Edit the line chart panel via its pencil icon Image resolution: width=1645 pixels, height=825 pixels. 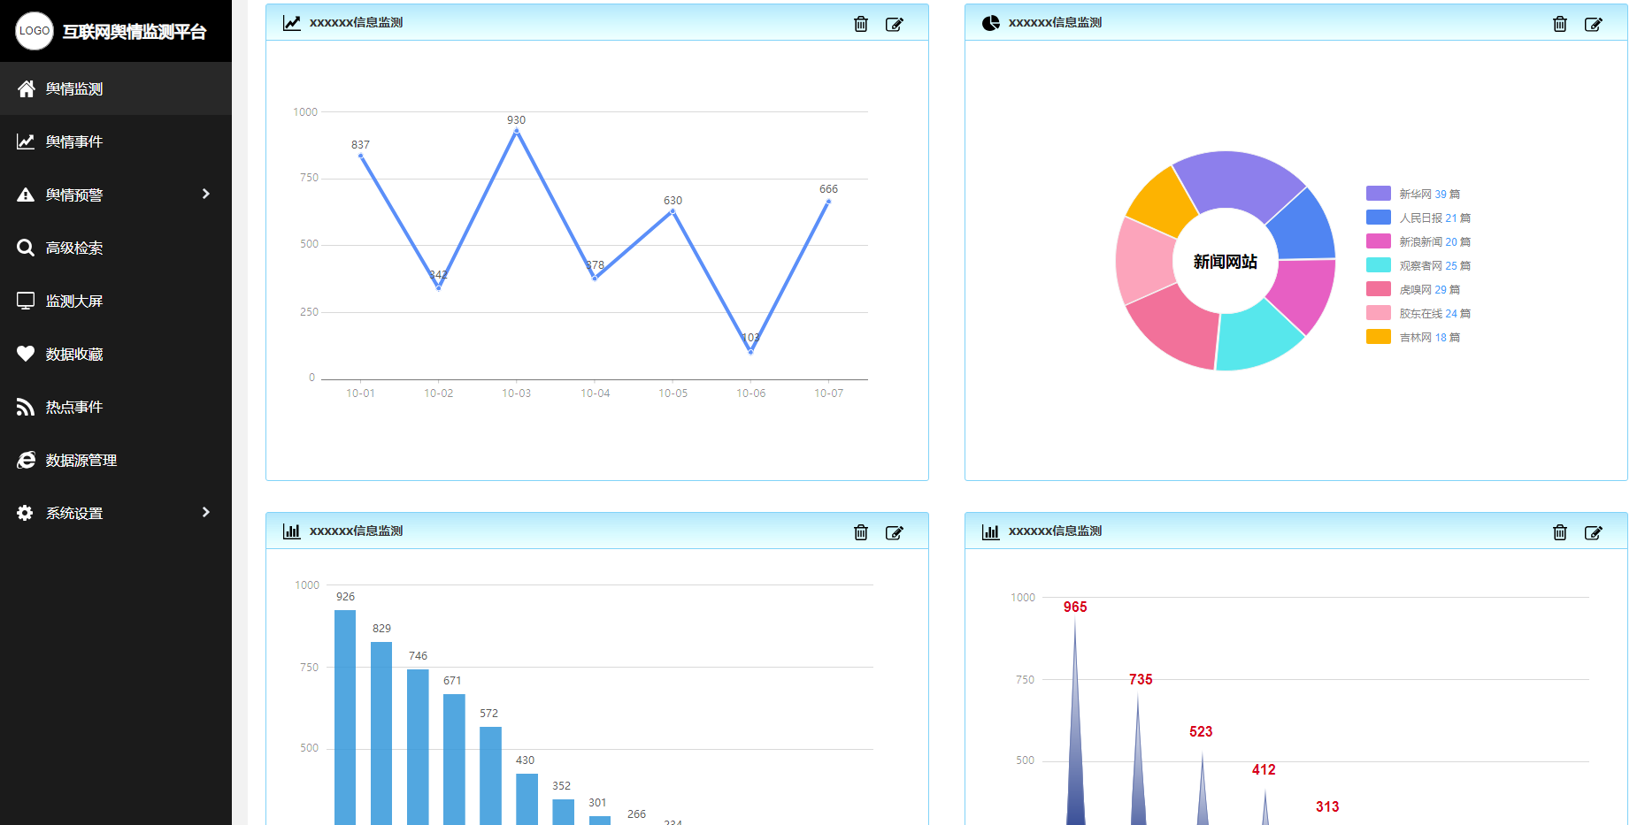click(895, 24)
